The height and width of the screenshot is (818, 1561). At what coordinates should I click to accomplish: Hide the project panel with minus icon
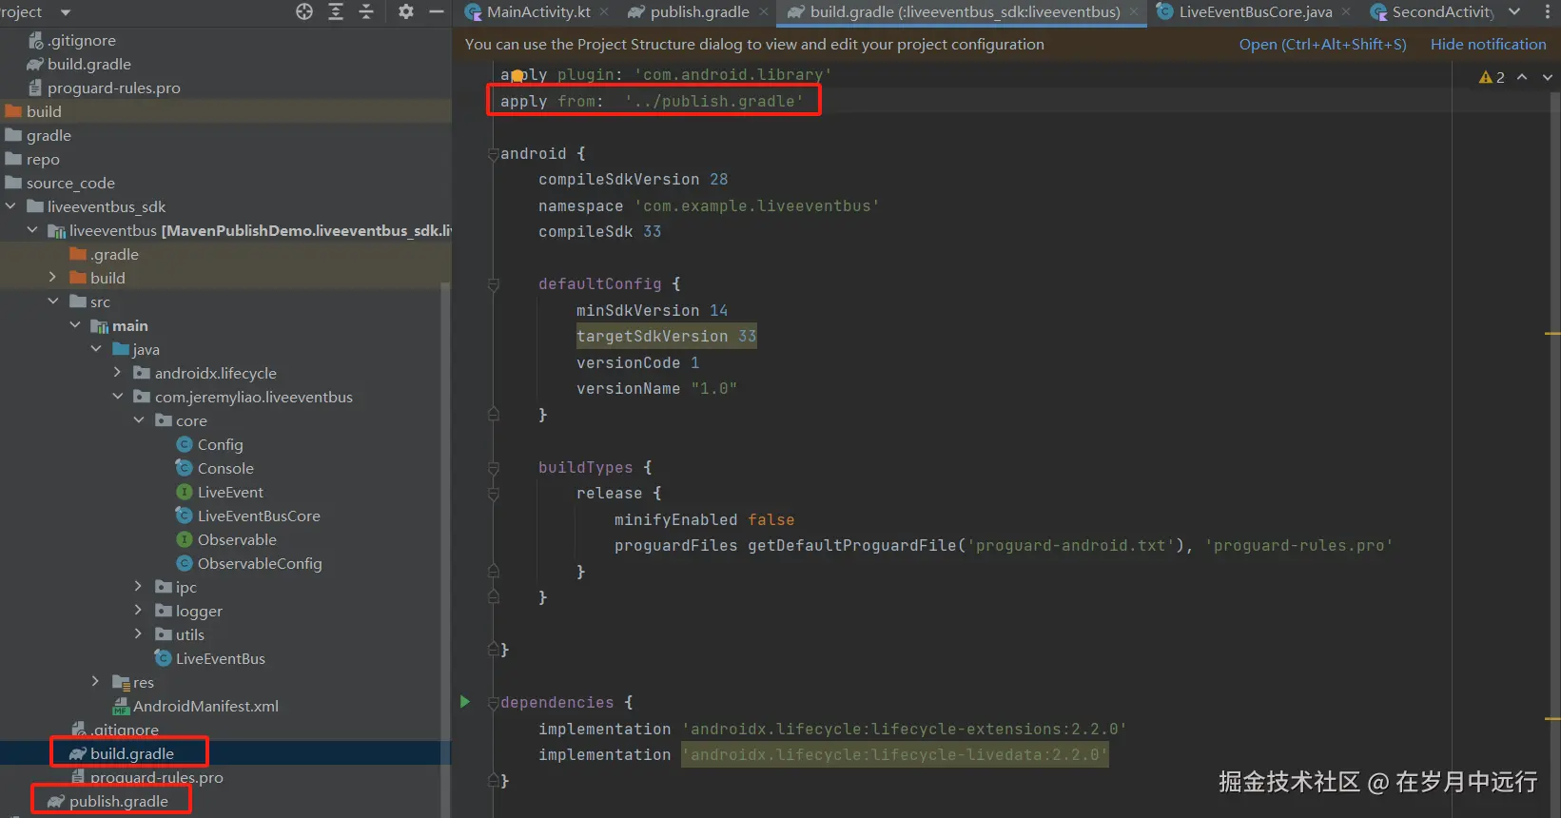[437, 11]
